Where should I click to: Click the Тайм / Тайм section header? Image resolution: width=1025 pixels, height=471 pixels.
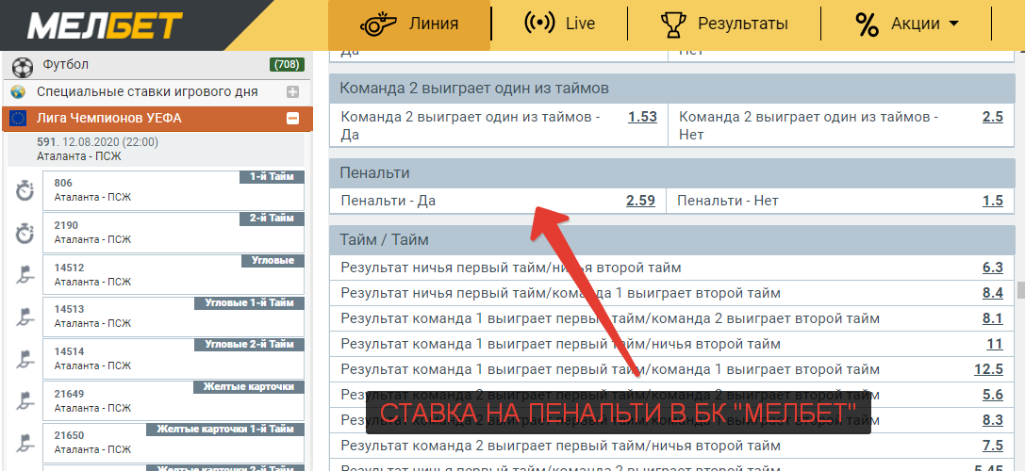pos(672,239)
